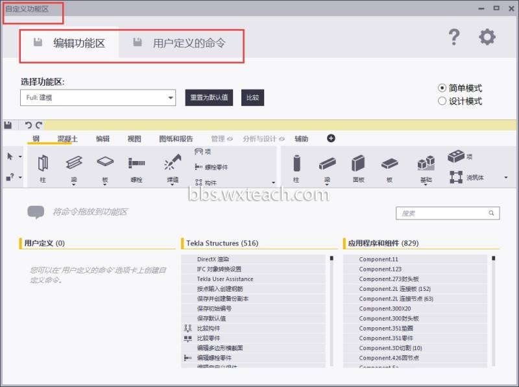Open settings with the gear icon
Image resolution: width=519 pixels, height=387 pixels.
point(487,37)
